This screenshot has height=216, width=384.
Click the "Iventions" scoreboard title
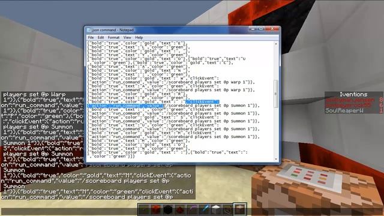pos(353,94)
